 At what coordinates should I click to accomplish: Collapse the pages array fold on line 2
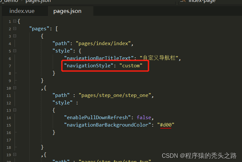click(15, 28)
